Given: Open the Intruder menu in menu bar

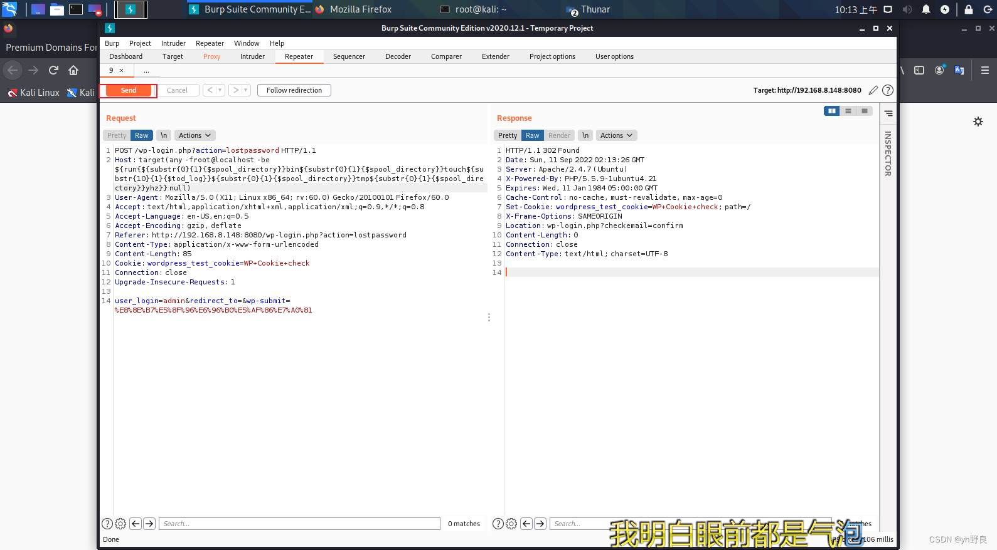Looking at the screenshot, I should pos(173,43).
